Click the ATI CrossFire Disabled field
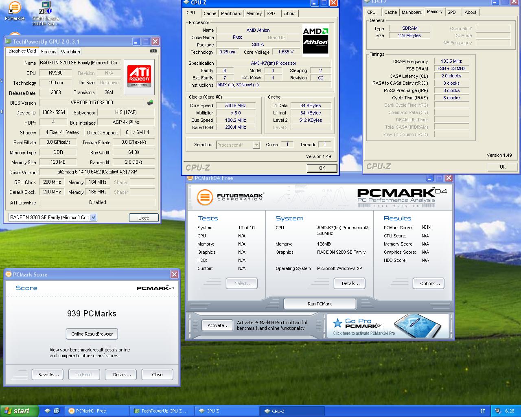 pos(97,202)
